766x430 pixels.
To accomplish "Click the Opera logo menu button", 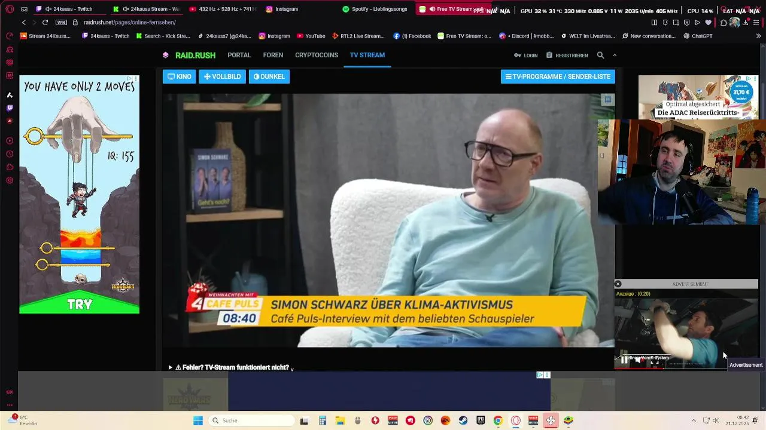I will [x=9, y=9].
